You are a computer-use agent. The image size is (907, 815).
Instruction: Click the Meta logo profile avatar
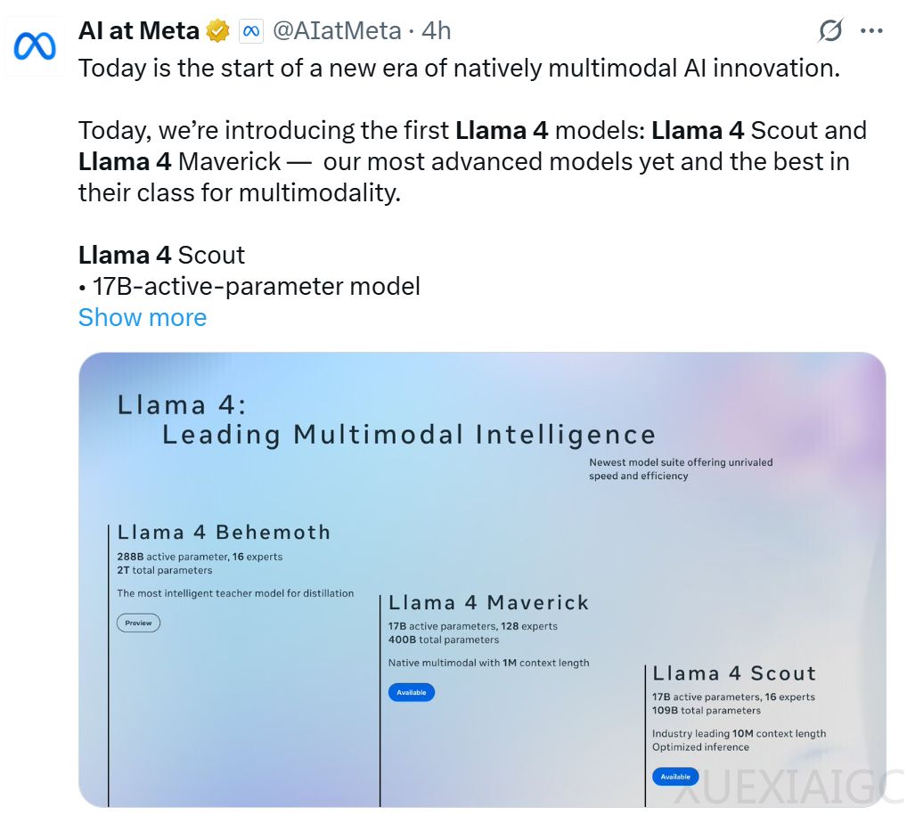tap(35, 47)
